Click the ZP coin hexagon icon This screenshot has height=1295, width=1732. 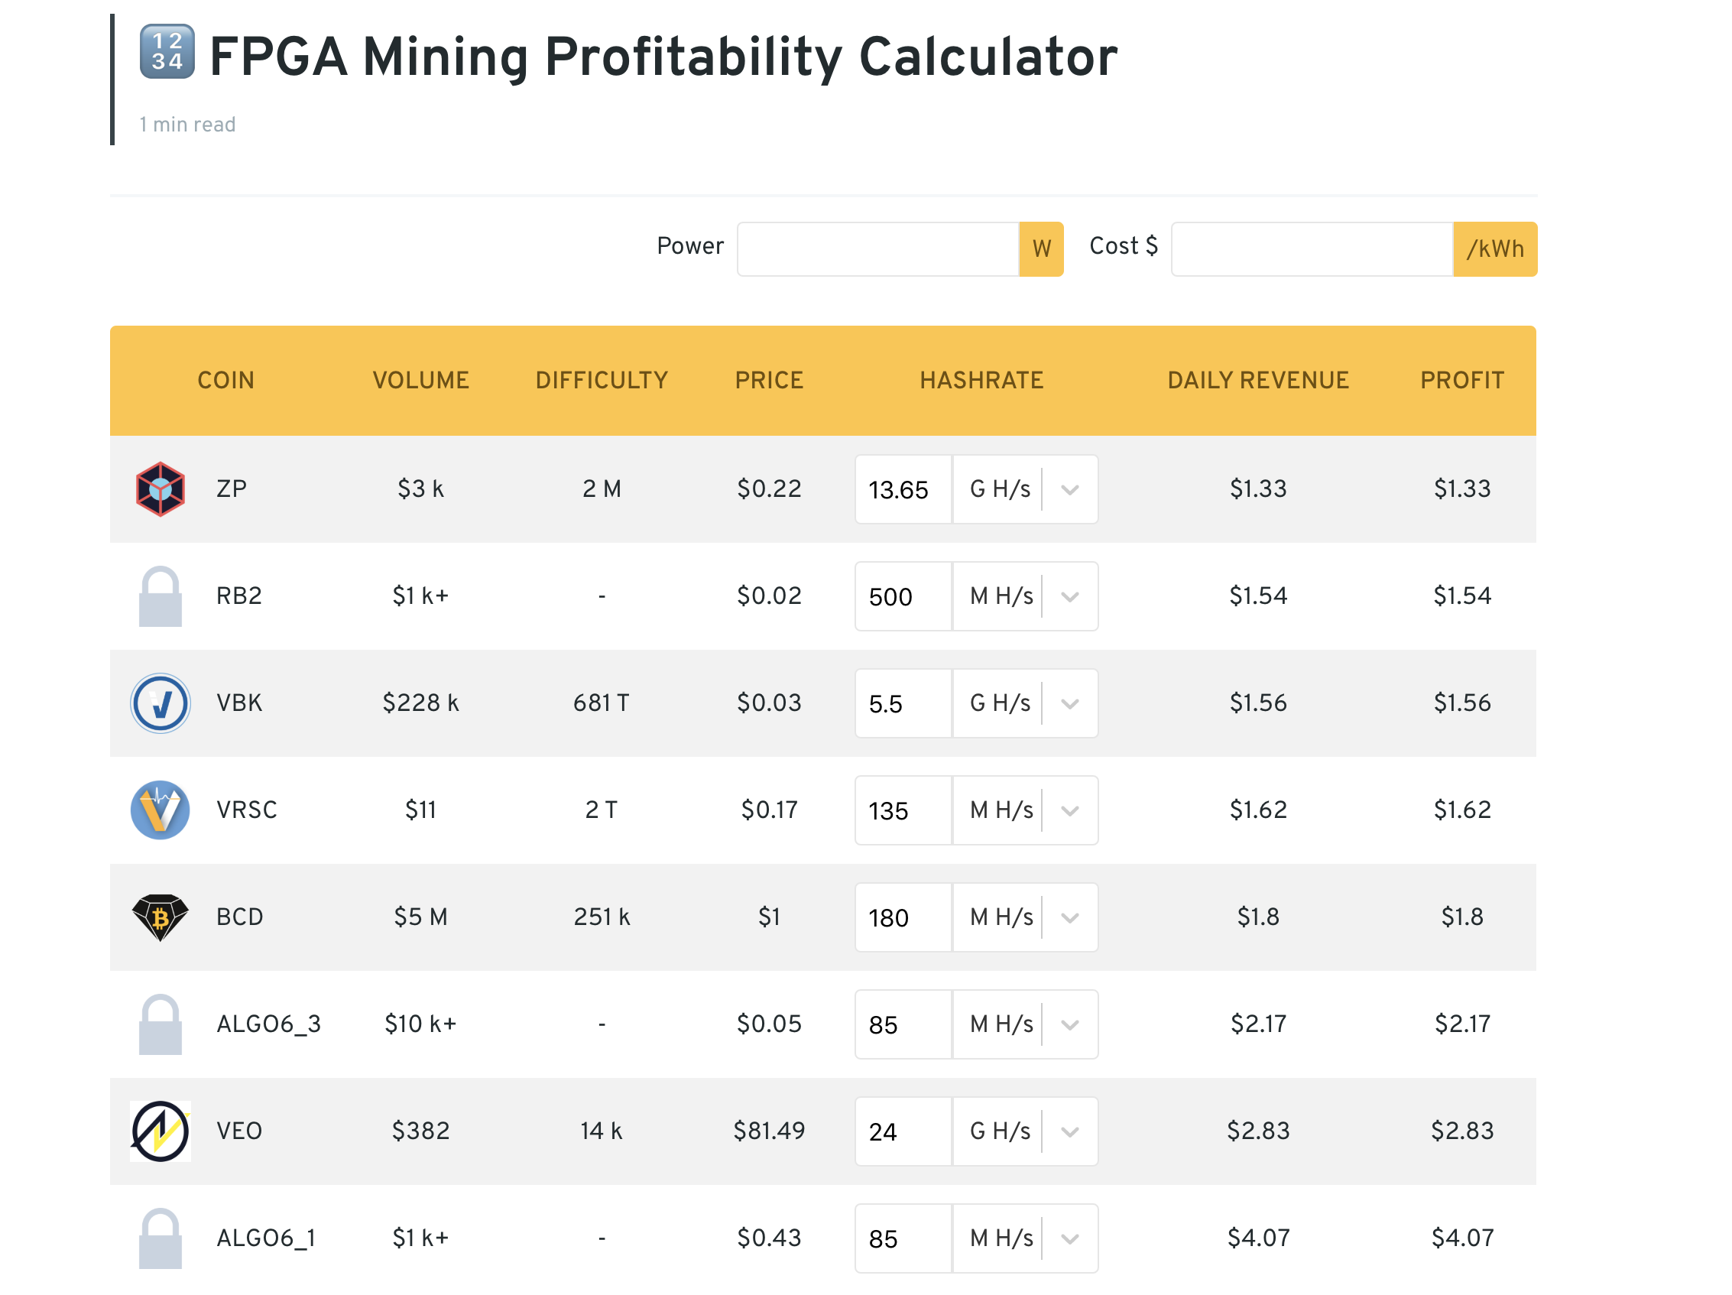pos(160,489)
